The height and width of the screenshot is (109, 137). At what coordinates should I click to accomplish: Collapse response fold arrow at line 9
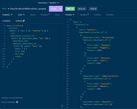coord(69,40)
